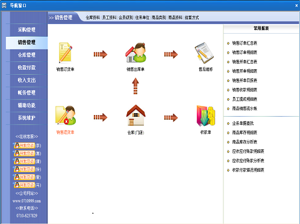This screenshot has height=224, width=300.
Task: Open 员工资料 from the top bar
Action: click(x=109, y=17)
